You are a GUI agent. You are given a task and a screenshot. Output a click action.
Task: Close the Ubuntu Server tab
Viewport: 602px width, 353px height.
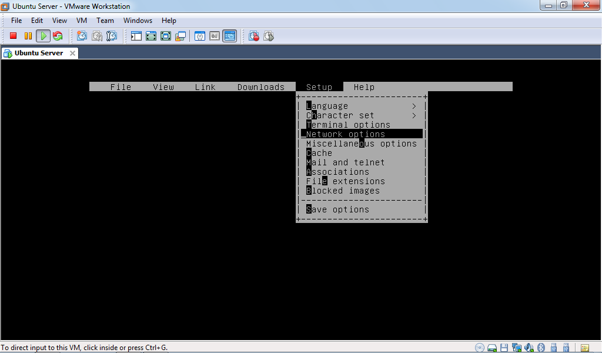click(72, 53)
